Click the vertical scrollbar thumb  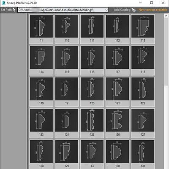pyautogui.click(x=166, y=52)
